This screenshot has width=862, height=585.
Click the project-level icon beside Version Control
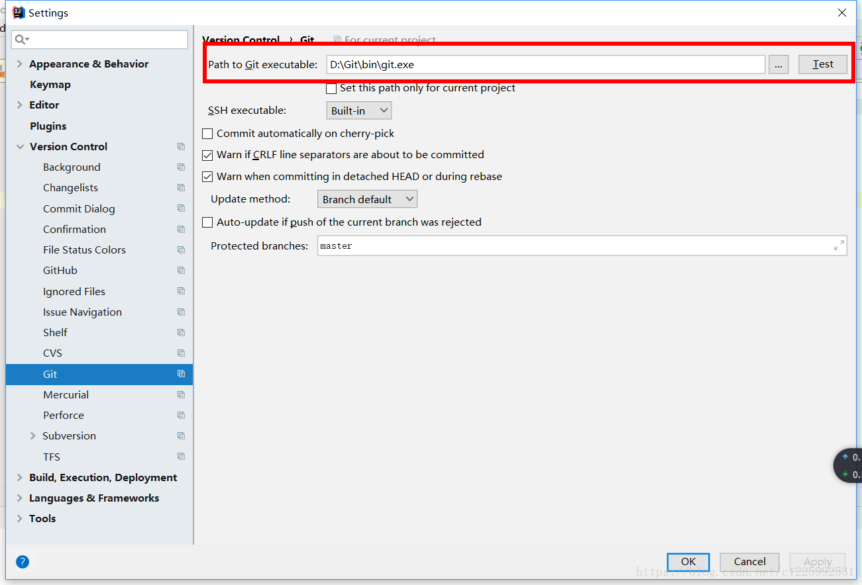(181, 146)
